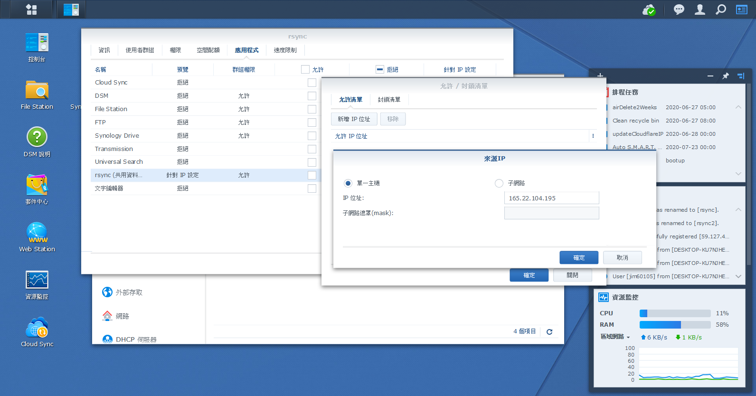Click the refresh icon beside 4 個項目
This screenshot has height=396, width=756.
pos(549,332)
